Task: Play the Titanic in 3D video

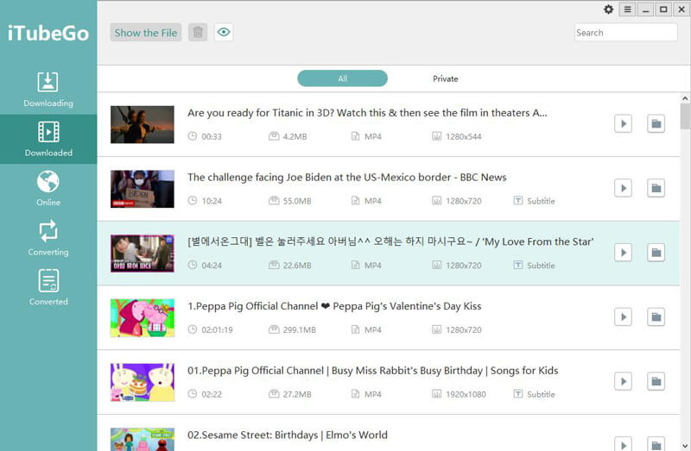Action: click(623, 123)
